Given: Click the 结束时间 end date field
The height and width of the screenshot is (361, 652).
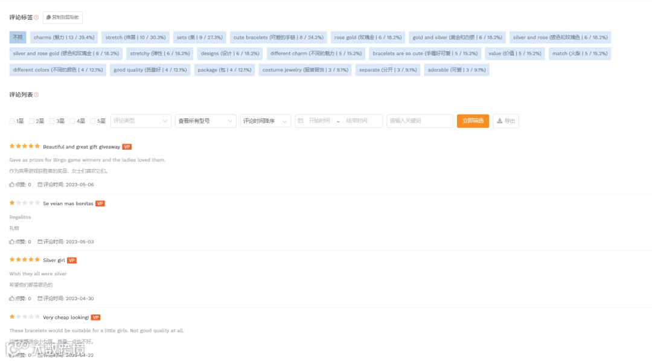Looking at the screenshot, I should [357, 121].
